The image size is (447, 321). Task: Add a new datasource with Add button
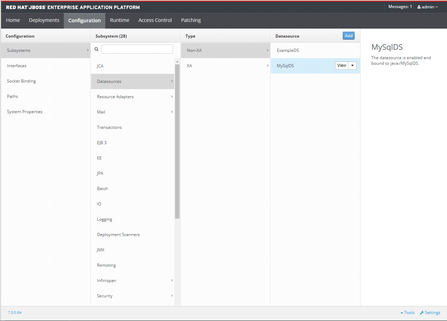pyautogui.click(x=349, y=36)
